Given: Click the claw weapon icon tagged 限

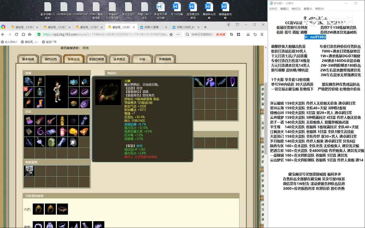Looking at the screenshot, I should (29, 92).
